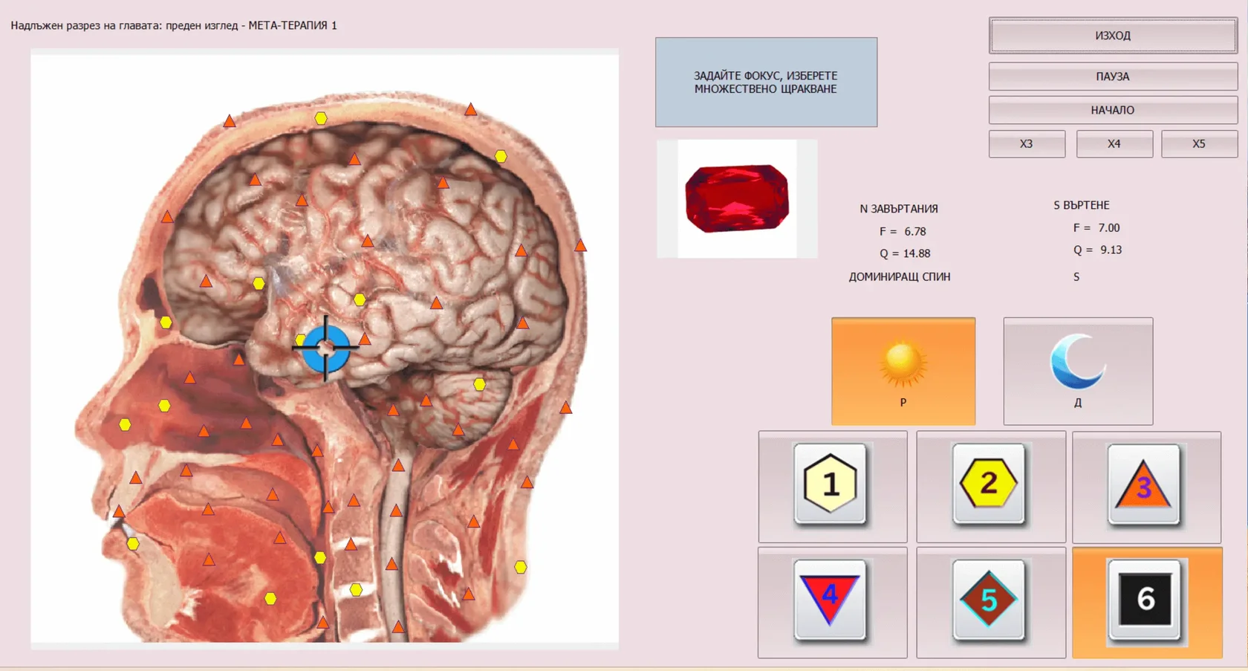Viewport: 1248px width, 671px height.
Task: Set magnification to X5
Action: (x=1199, y=144)
